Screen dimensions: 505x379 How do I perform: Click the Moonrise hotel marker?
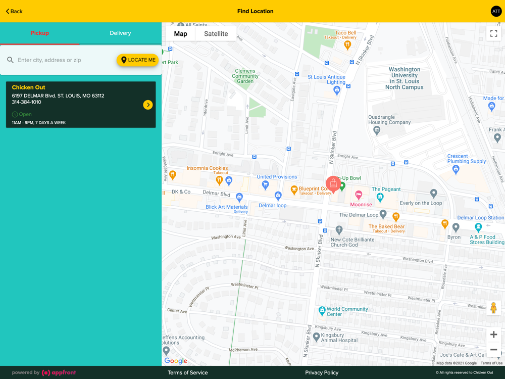coord(358,195)
